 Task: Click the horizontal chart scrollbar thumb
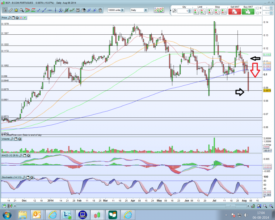pos(230,206)
